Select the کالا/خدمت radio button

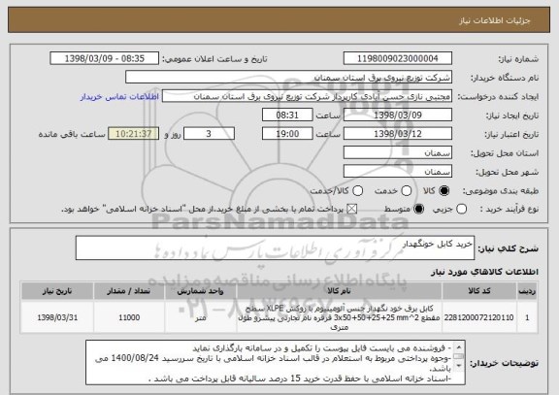[x=357, y=191]
